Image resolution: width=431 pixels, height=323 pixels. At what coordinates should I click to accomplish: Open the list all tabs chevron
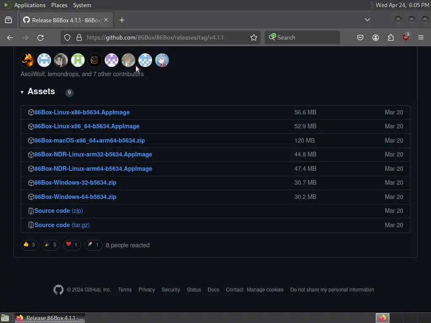coord(367,20)
